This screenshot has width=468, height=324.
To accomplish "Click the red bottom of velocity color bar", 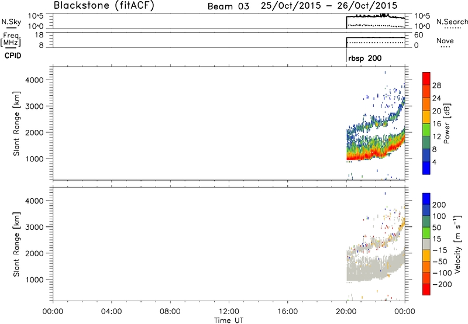I will click(x=426, y=289).
